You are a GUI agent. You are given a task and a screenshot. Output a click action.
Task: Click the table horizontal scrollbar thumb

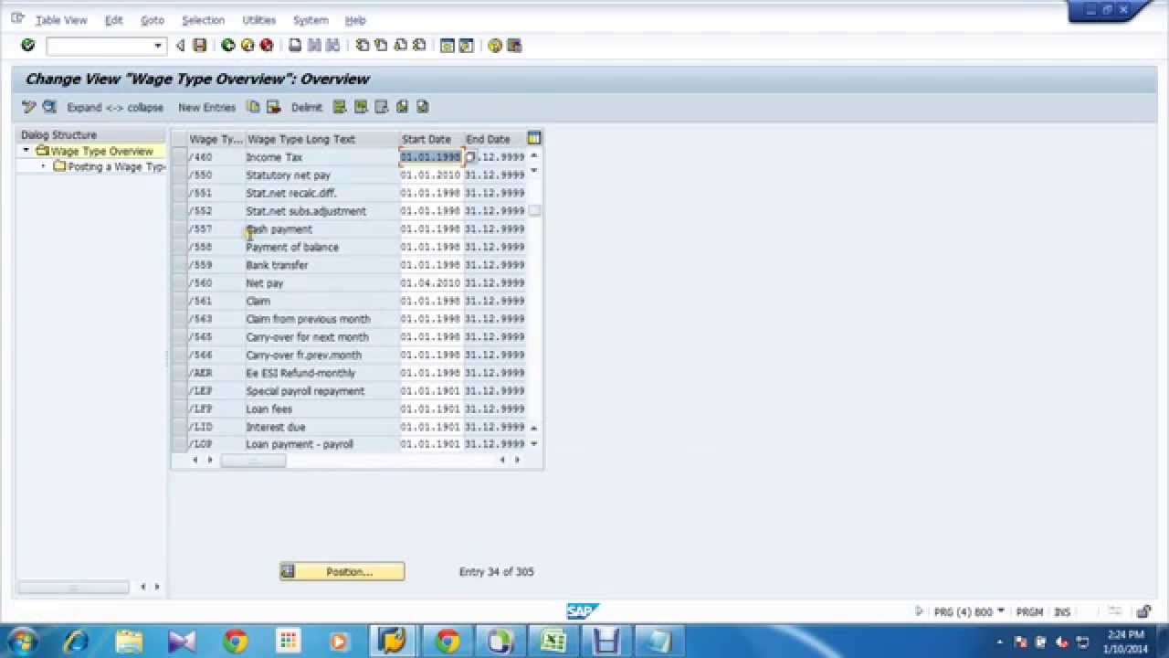pos(253,460)
